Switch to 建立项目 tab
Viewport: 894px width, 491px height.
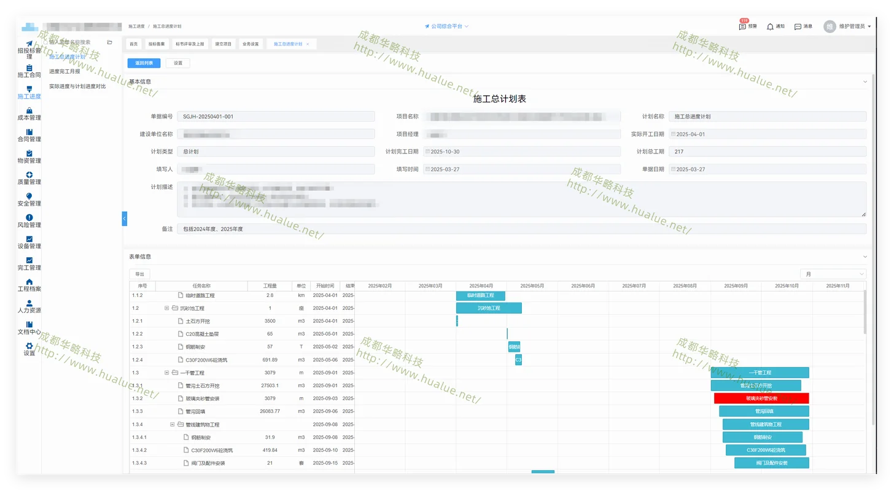[x=223, y=44]
